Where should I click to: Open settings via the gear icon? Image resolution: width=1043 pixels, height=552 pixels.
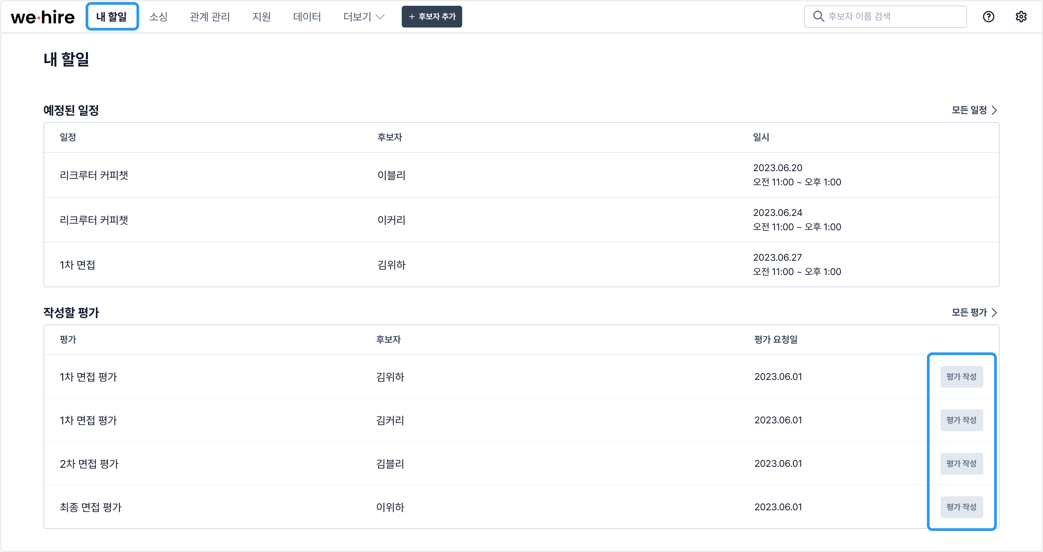coord(1021,17)
